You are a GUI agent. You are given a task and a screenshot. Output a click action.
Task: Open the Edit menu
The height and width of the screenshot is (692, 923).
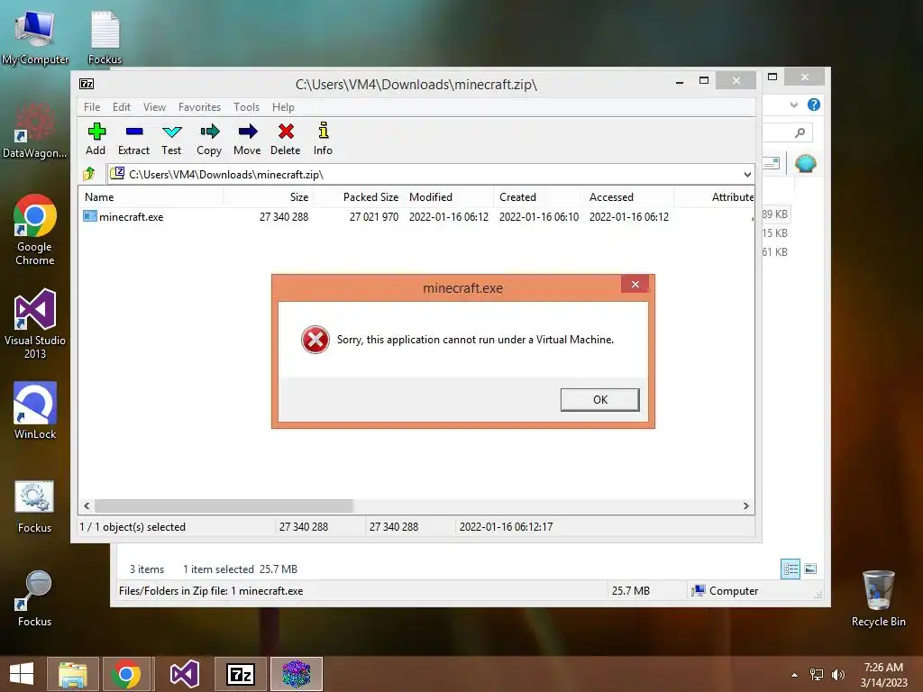coord(122,107)
